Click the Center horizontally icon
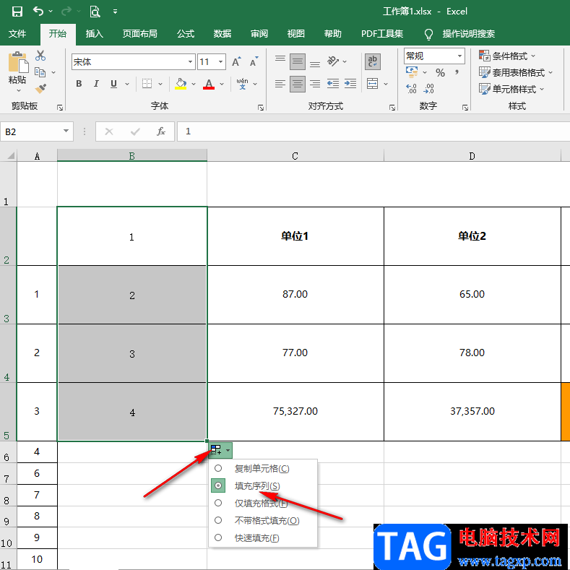Image resolution: width=570 pixels, height=570 pixels. click(298, 84)
